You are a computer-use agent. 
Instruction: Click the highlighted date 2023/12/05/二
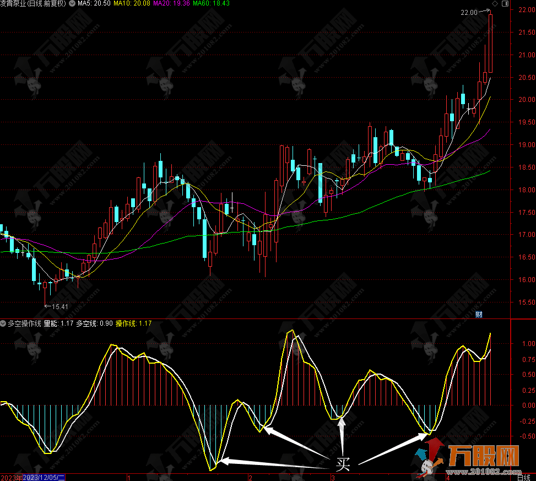[x=44, y=478]
